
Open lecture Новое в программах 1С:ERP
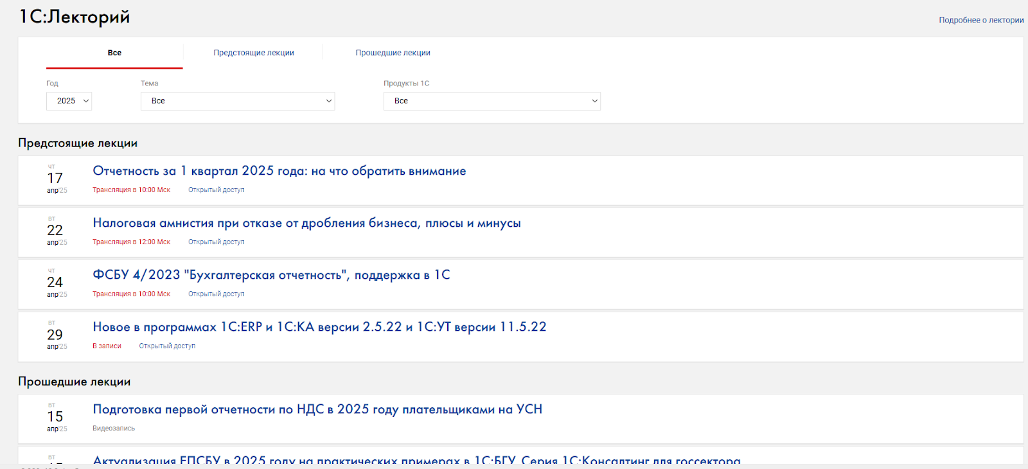coord(319,327)
